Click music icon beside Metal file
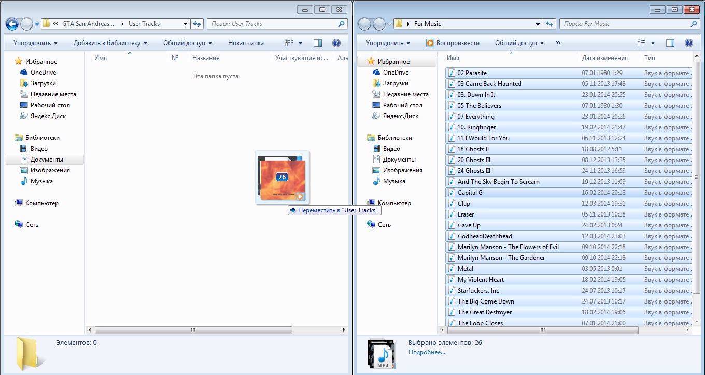 (452, 269)
